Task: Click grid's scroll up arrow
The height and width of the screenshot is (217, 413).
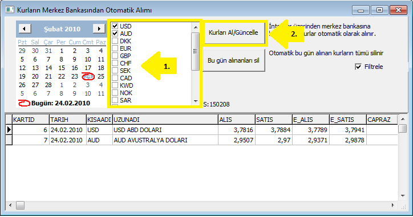Action: pos(403,119)
